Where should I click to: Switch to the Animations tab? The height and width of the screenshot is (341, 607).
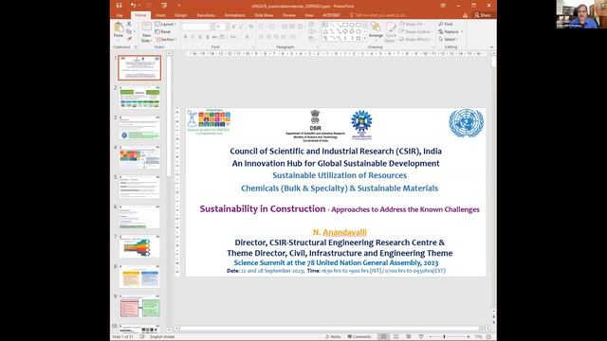click(x=235, y=15)
